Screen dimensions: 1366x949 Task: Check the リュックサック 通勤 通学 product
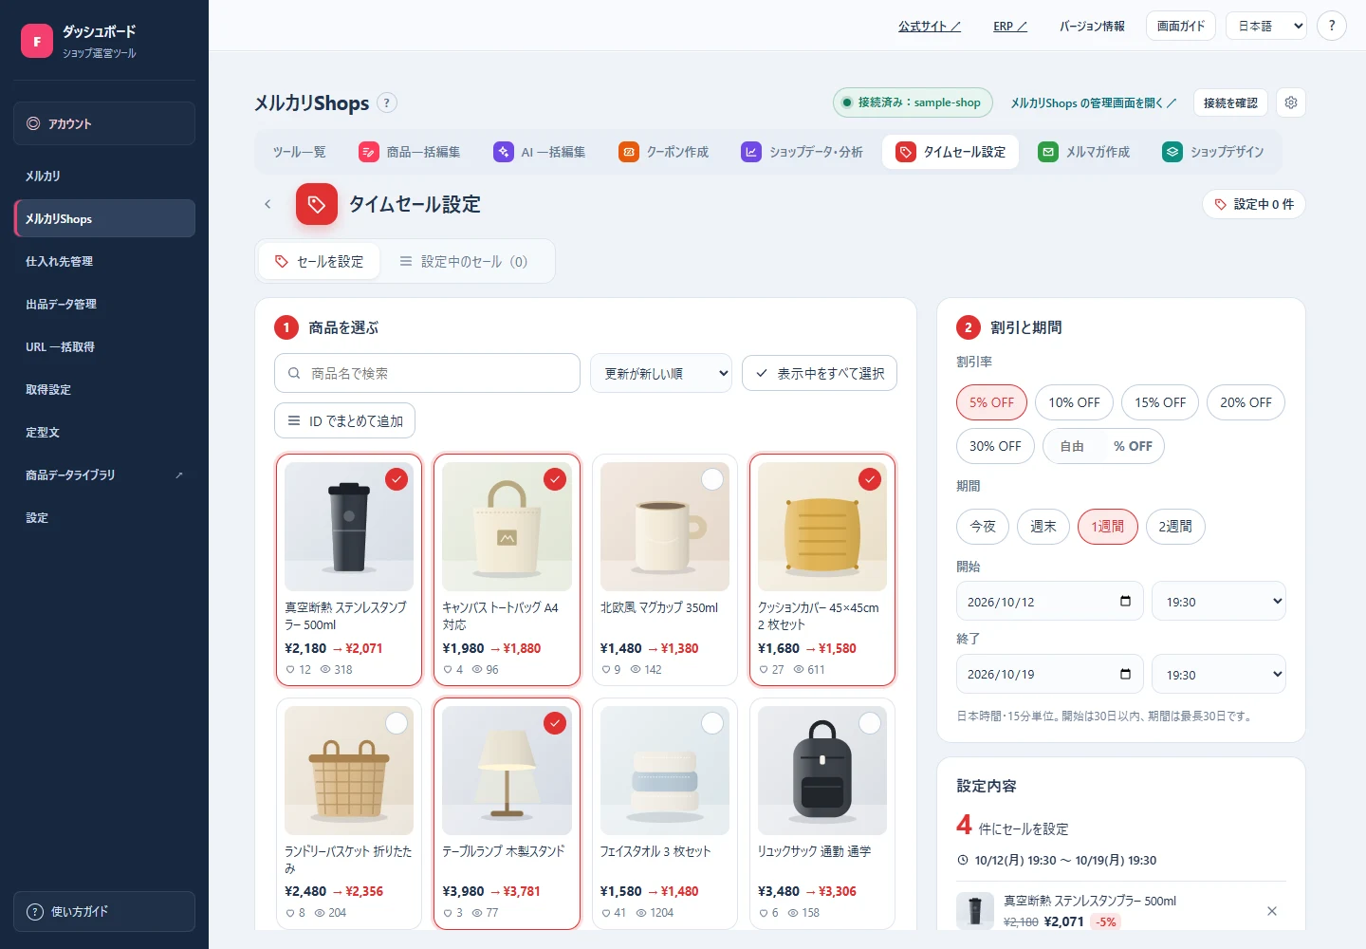[870, 723]
